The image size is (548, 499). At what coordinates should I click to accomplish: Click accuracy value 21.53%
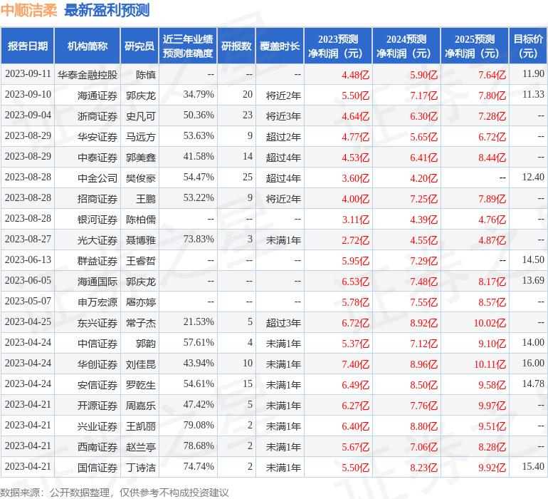tap(199, 321)
